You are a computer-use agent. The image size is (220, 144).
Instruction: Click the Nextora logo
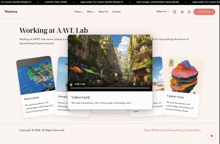click(x=11, y=12)
